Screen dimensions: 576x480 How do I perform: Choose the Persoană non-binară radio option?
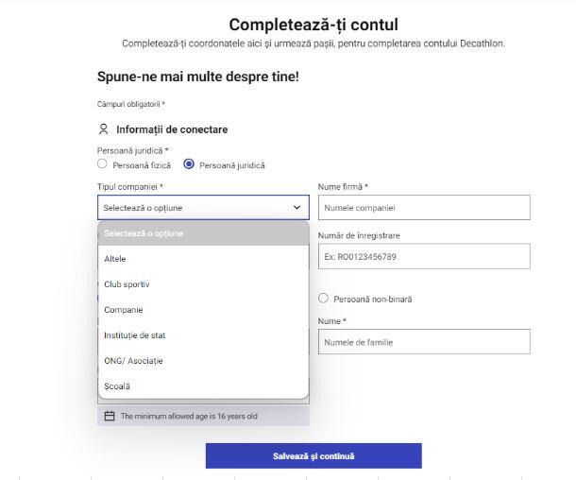[x=323, y=298]
